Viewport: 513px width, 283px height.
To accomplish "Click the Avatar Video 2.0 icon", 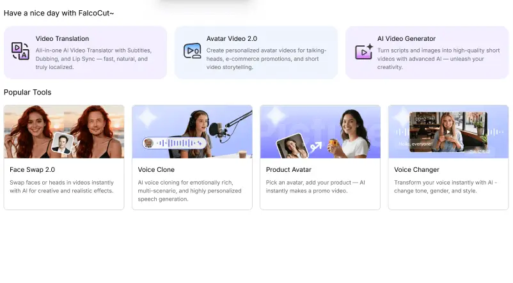I will coord(192,51).
